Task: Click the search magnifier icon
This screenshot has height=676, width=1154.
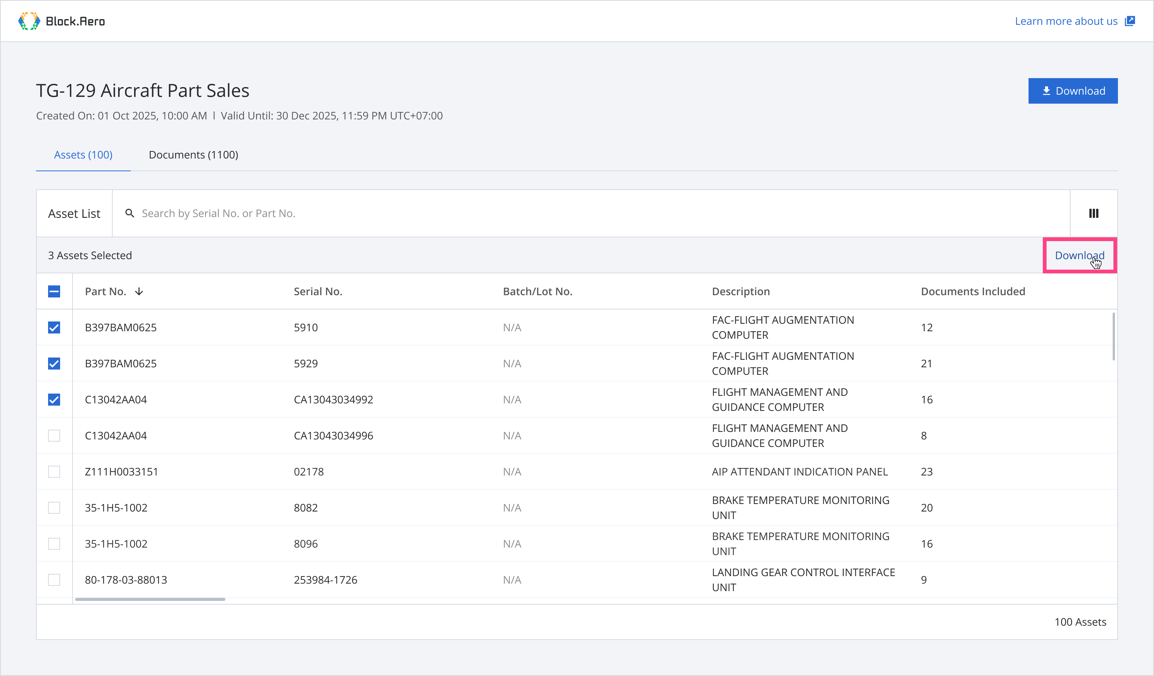Action: tap(130, 213)
